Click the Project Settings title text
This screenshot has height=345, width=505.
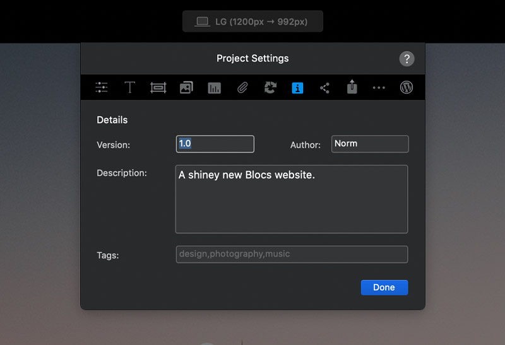pos(253,59)
